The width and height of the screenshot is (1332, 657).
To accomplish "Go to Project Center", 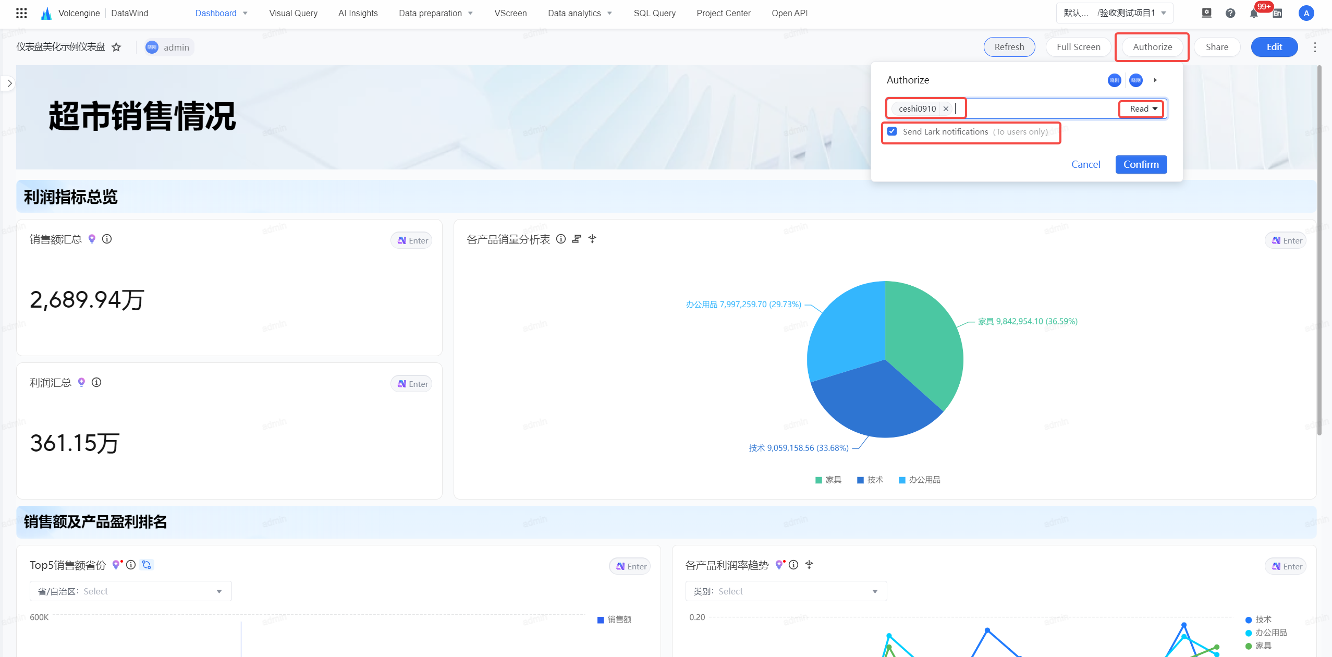I will [723, 13].
